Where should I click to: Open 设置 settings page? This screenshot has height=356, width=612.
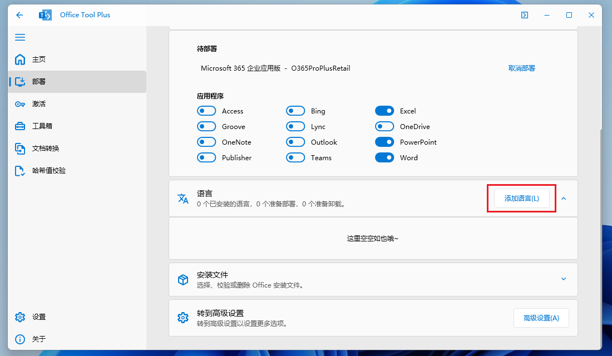(77, 317)
